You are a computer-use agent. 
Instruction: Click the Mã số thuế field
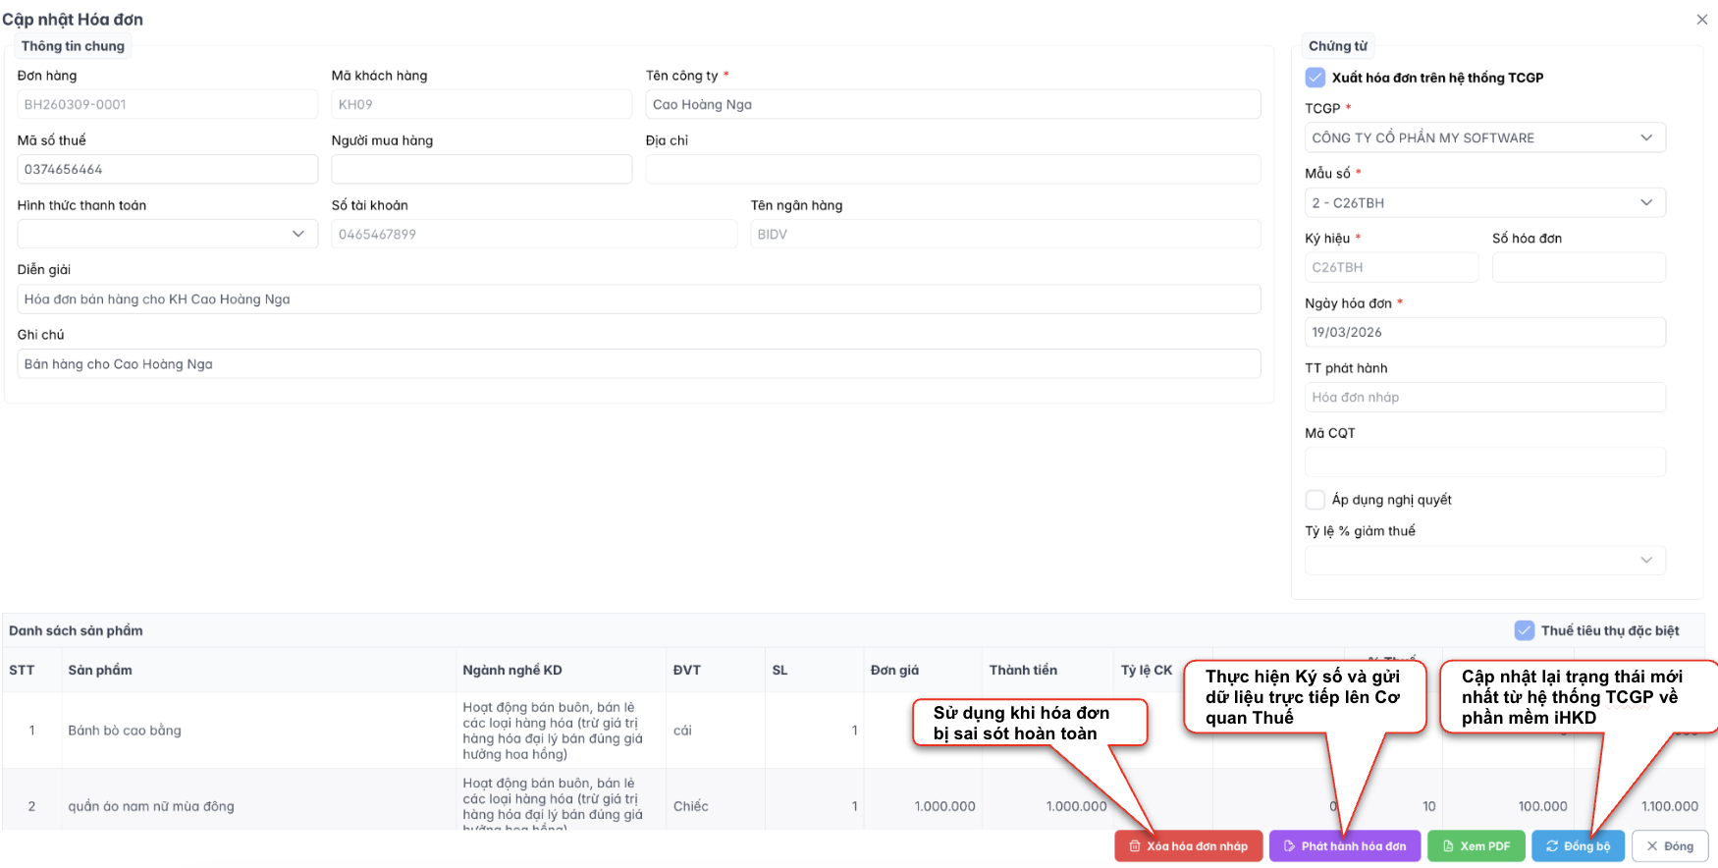click(x=167, y=170)
